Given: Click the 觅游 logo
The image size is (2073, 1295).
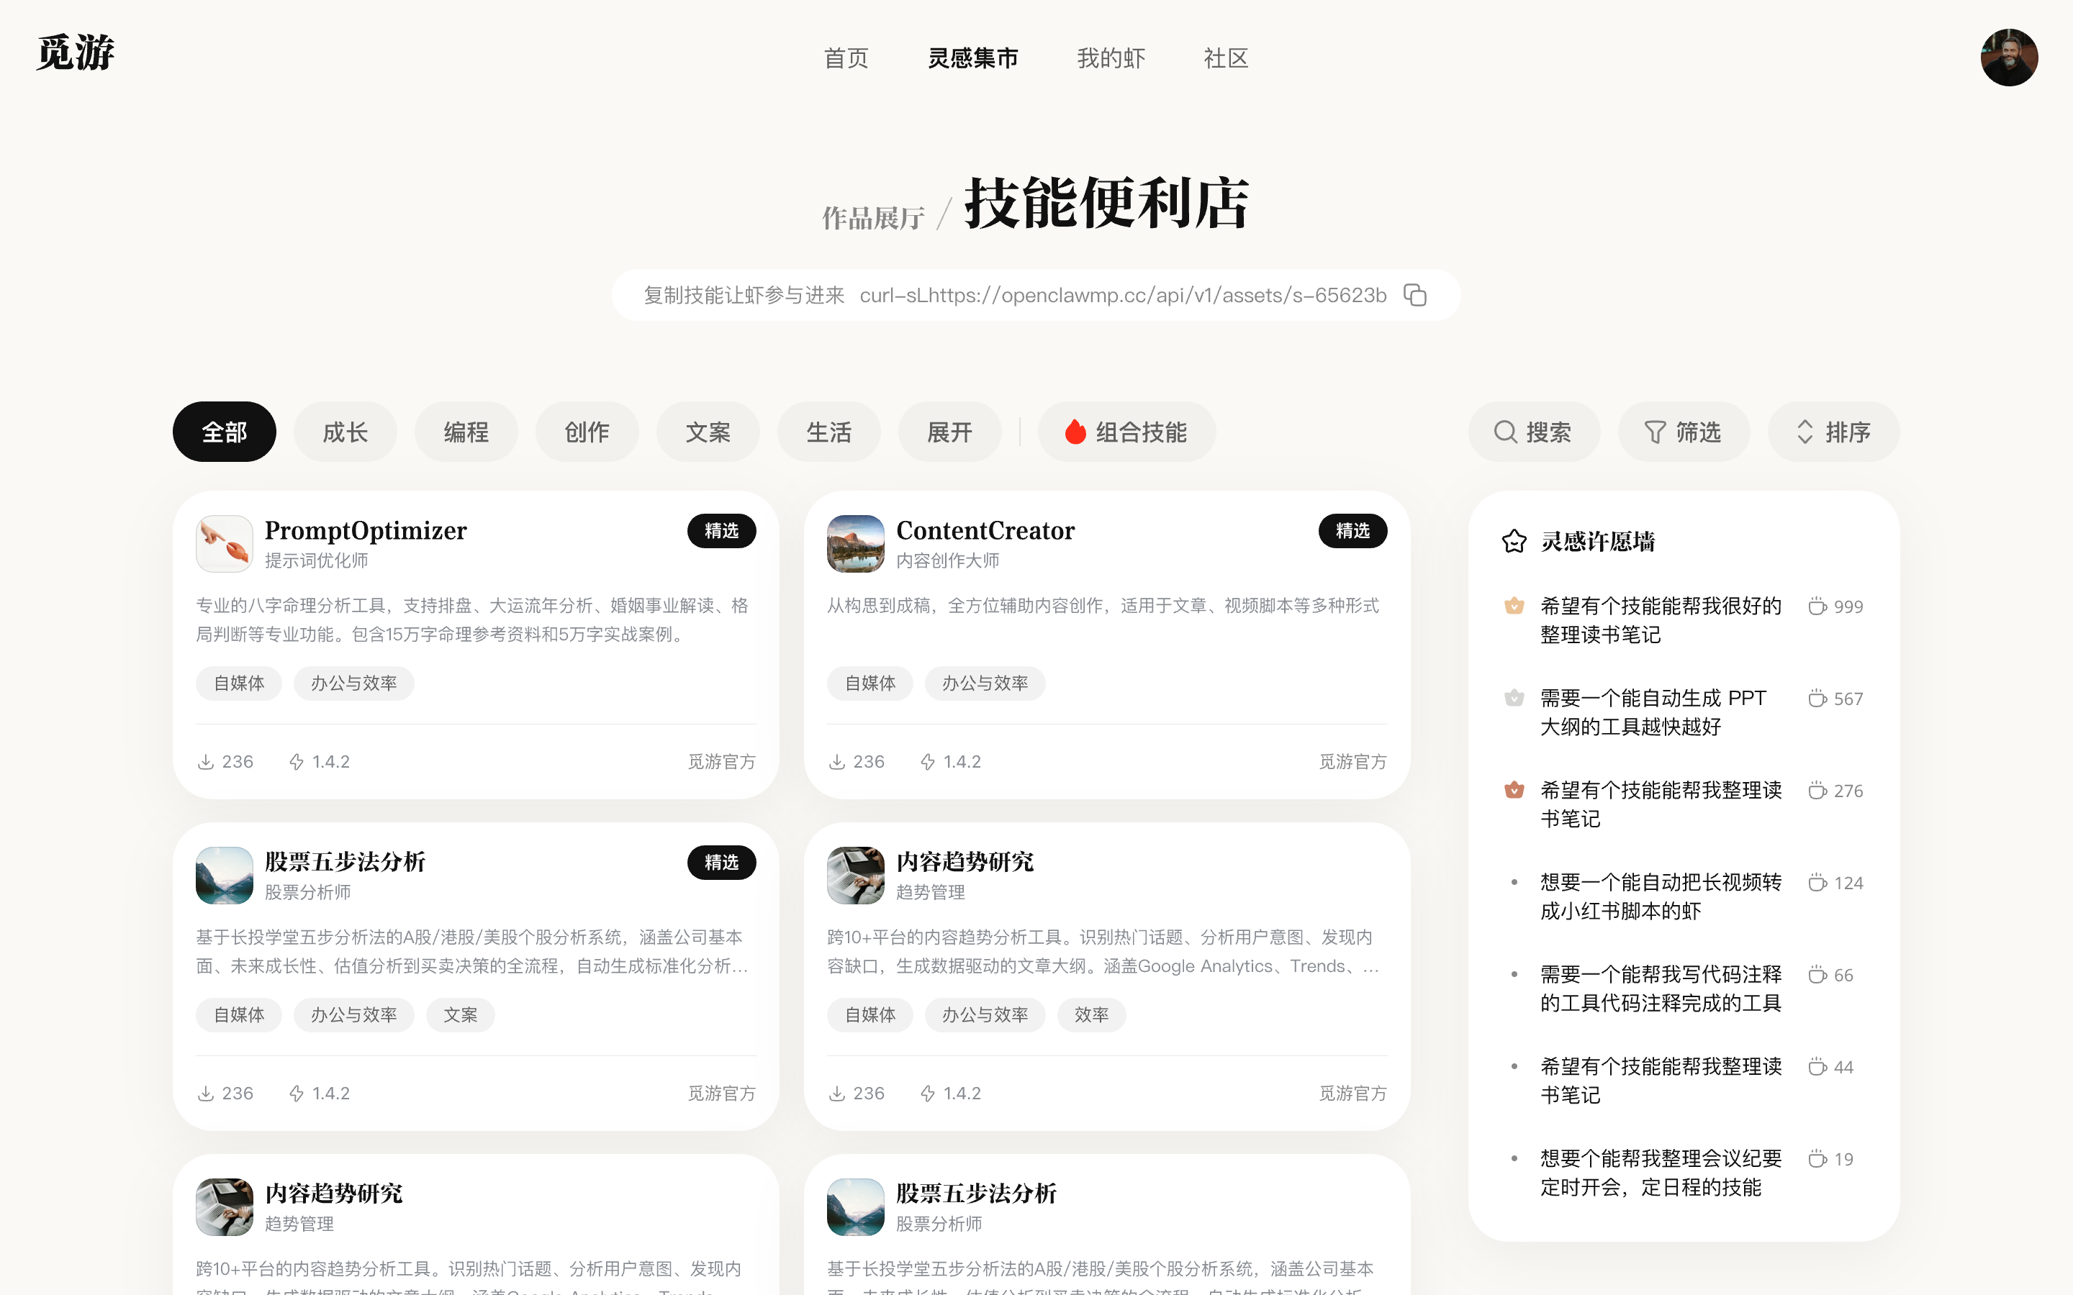Looking at the screenshot, I should click(76, 53).
